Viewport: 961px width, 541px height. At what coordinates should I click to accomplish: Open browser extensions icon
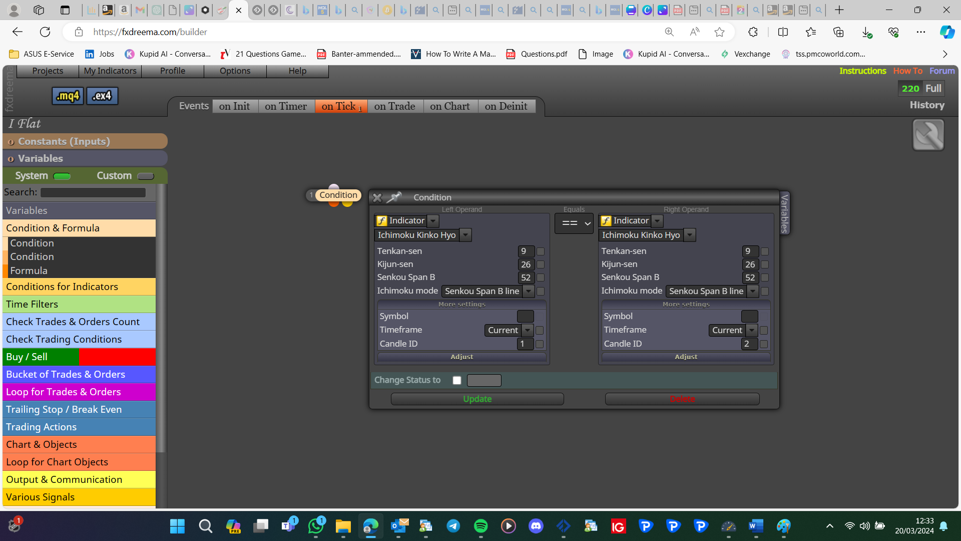[x=753, y=32]
